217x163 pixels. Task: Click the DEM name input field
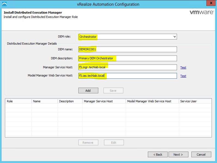click(128, 50)
